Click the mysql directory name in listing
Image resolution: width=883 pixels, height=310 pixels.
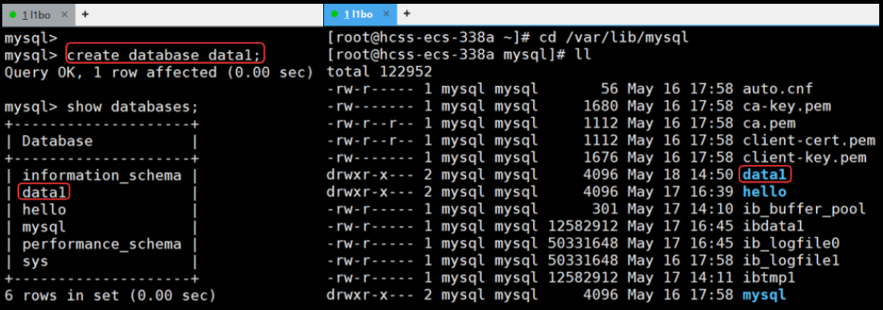click(764, 295)
